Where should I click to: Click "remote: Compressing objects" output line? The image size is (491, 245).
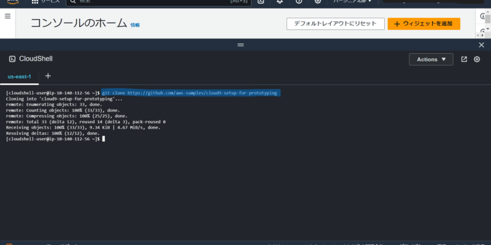point(67,116)
